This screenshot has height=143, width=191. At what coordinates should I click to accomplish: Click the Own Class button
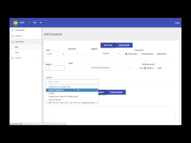108,45
